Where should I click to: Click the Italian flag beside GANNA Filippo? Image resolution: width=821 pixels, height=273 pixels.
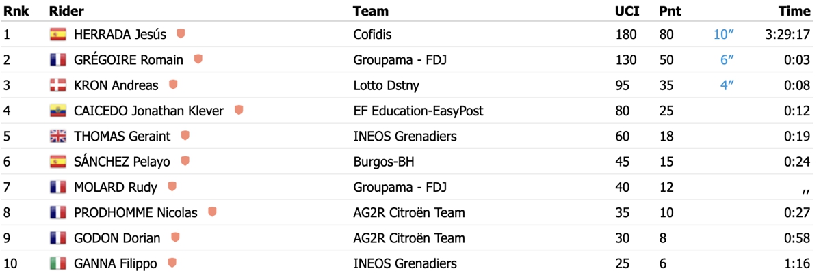(58, 263)
